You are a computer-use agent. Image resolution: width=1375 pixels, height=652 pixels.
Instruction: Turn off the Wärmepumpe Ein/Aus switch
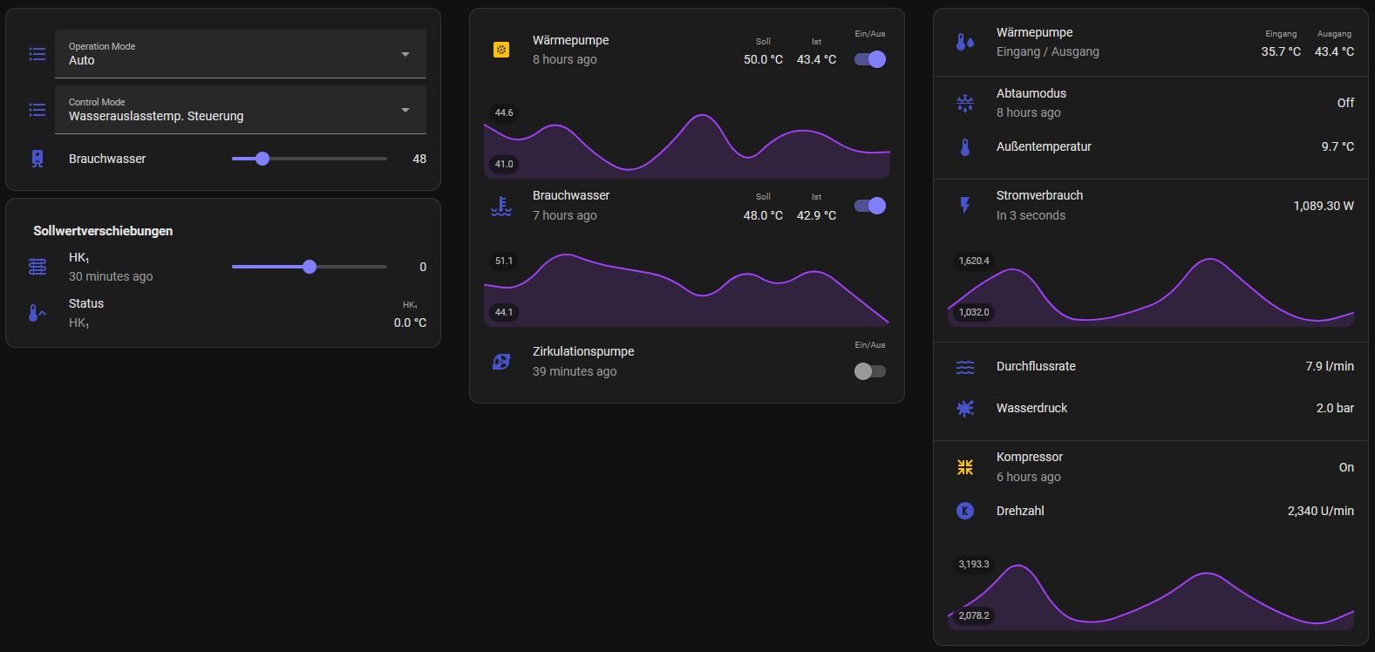pos(869,59)
